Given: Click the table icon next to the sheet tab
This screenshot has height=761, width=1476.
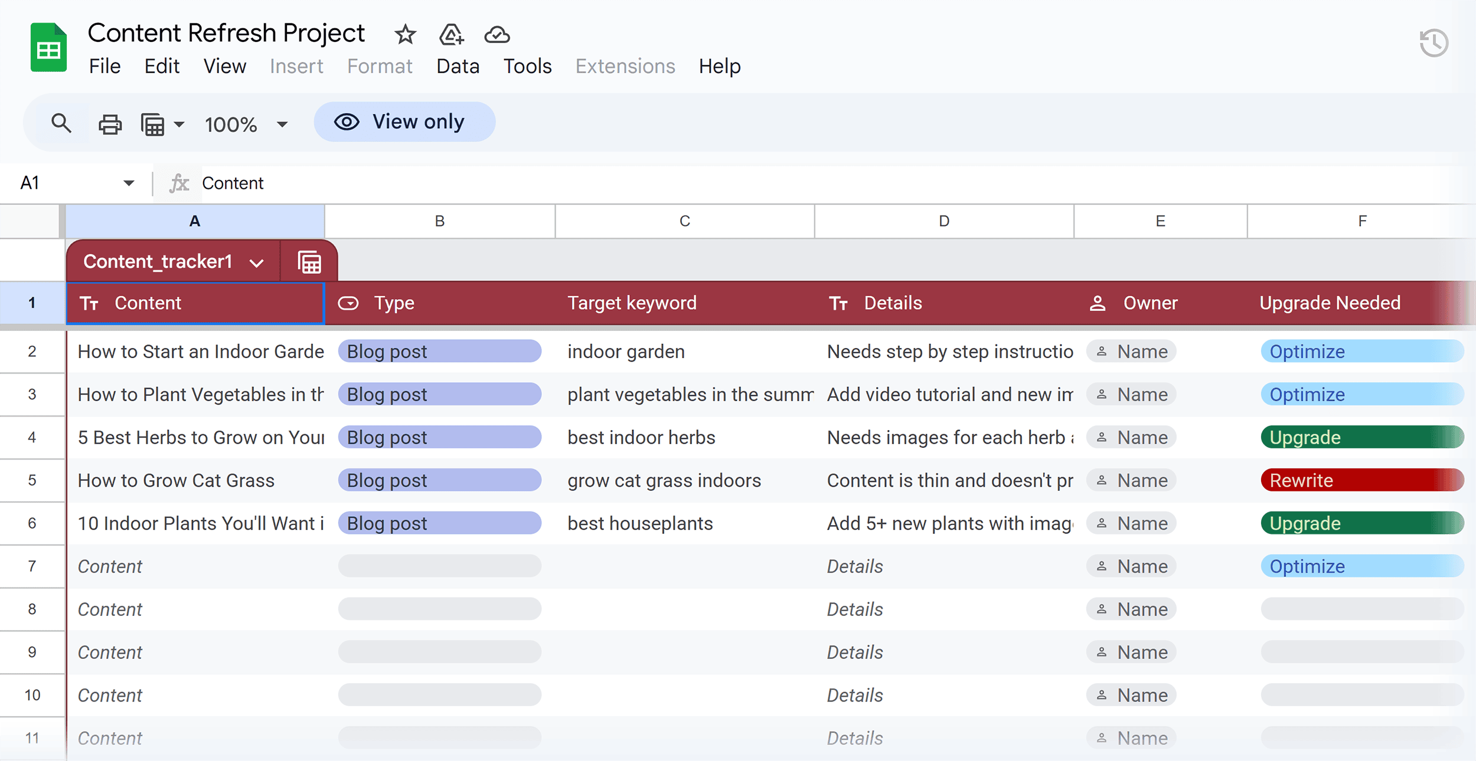Looking at the screenshot, I should pos(309,261).
